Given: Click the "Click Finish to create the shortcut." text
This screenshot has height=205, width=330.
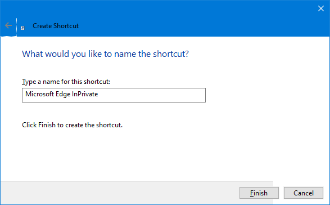Looking at the screenshot, I should tap(72, 125).
